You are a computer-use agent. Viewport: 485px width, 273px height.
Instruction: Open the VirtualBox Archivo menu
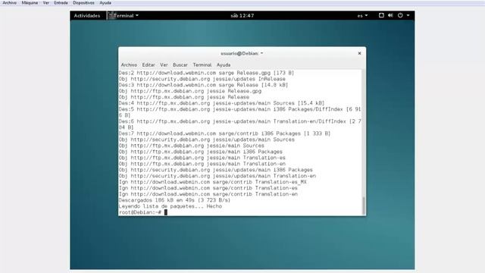click(10, 3)
